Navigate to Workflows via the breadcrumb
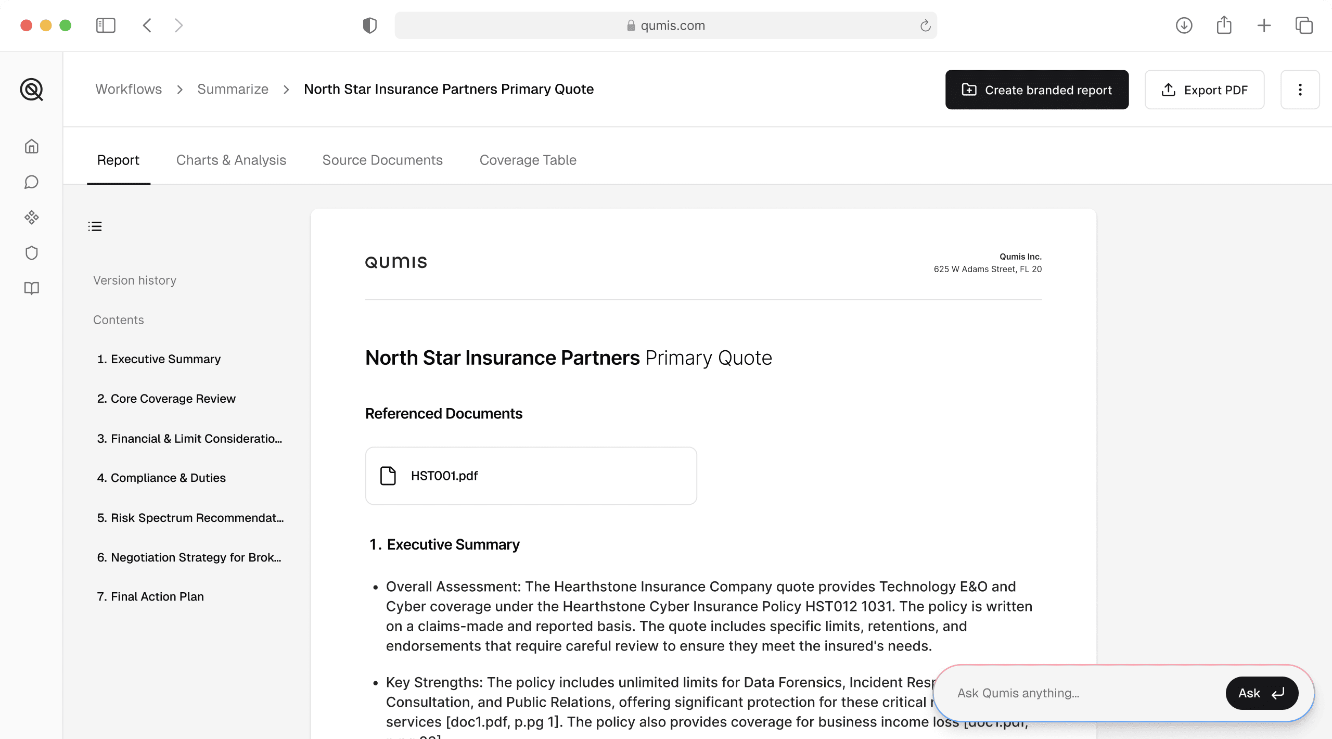1332x739 pixels. click(128, 89)
